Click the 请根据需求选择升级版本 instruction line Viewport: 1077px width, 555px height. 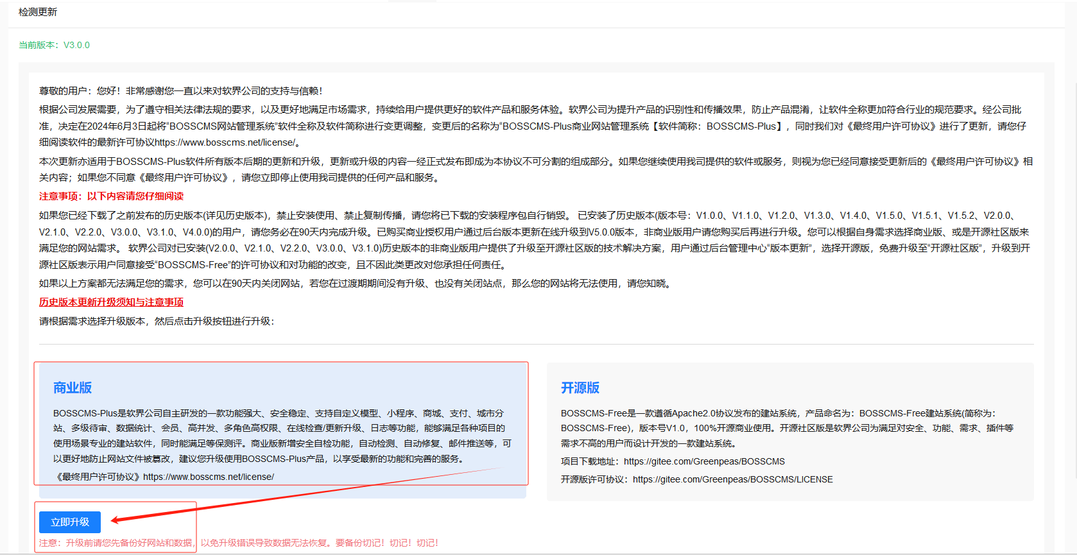(x=157, y=321)
